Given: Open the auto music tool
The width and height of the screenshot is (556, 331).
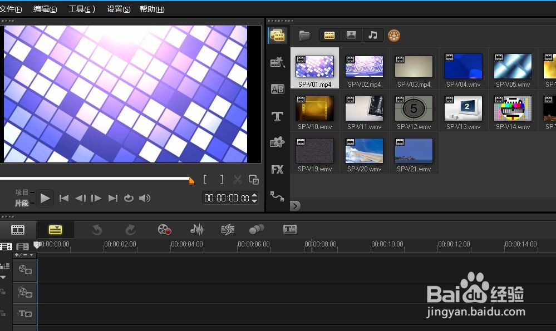Looking at the screenshot, I should tap(228, 230).
